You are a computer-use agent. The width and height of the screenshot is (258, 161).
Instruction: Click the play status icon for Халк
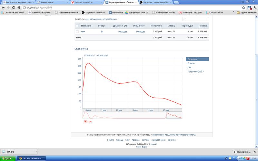pos(102,31)
